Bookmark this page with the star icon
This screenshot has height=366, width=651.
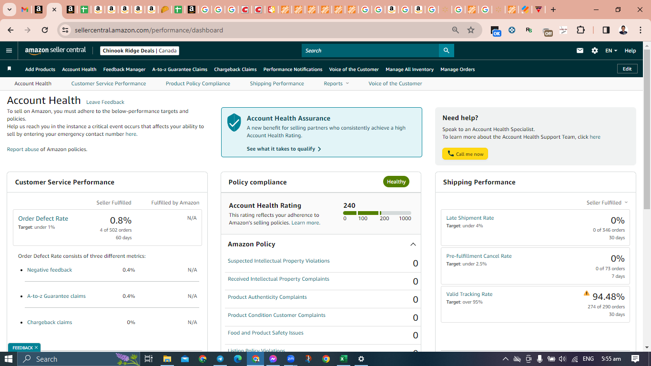point(471,30)
